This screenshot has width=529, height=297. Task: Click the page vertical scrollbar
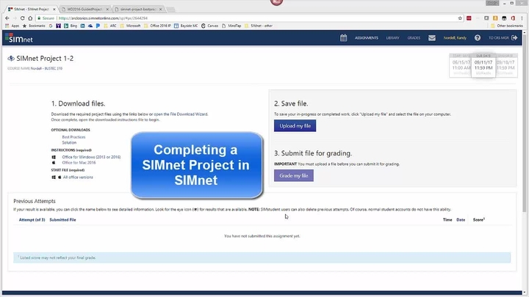point(524,125)
